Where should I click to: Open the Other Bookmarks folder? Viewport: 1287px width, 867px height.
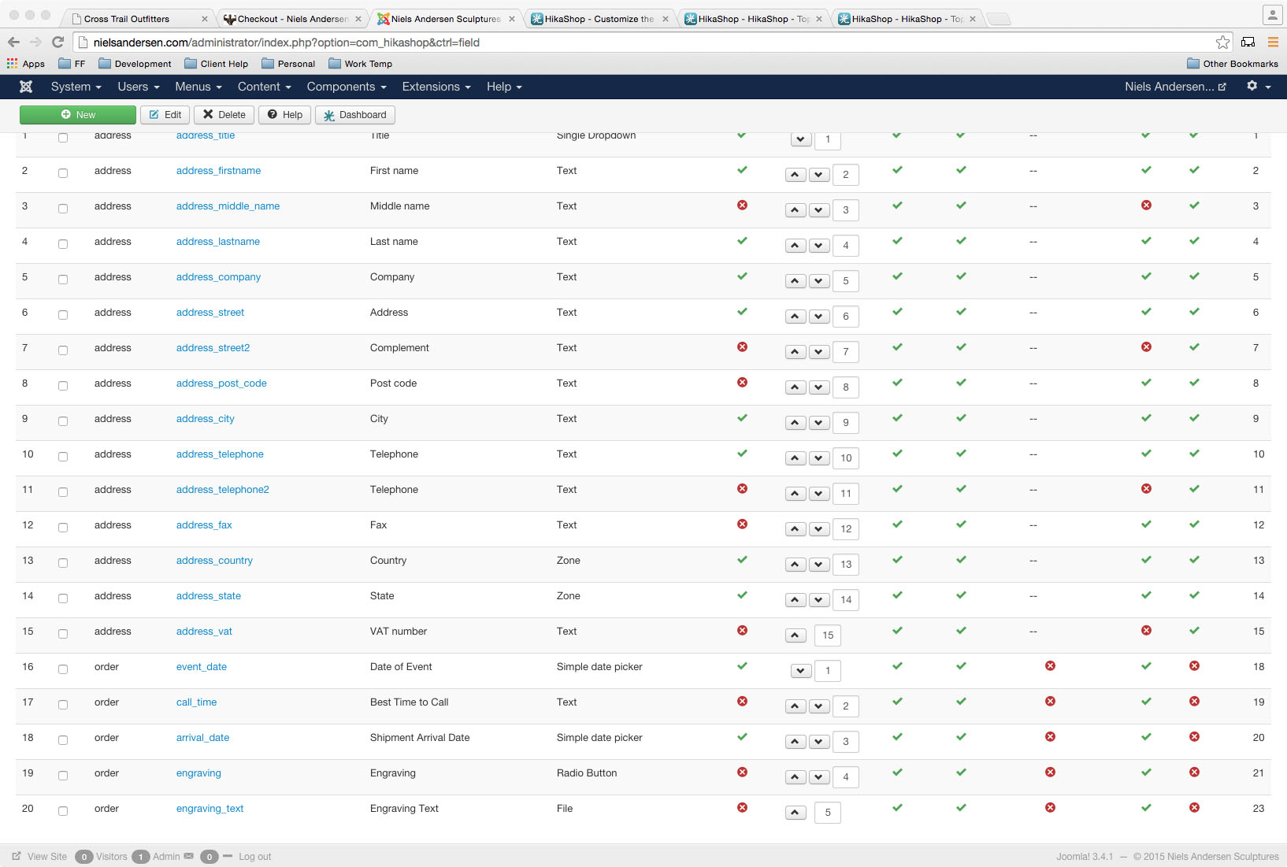click(1233, 64)
